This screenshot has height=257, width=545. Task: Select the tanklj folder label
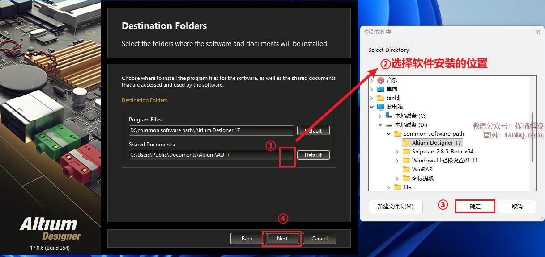pos(393,98)
